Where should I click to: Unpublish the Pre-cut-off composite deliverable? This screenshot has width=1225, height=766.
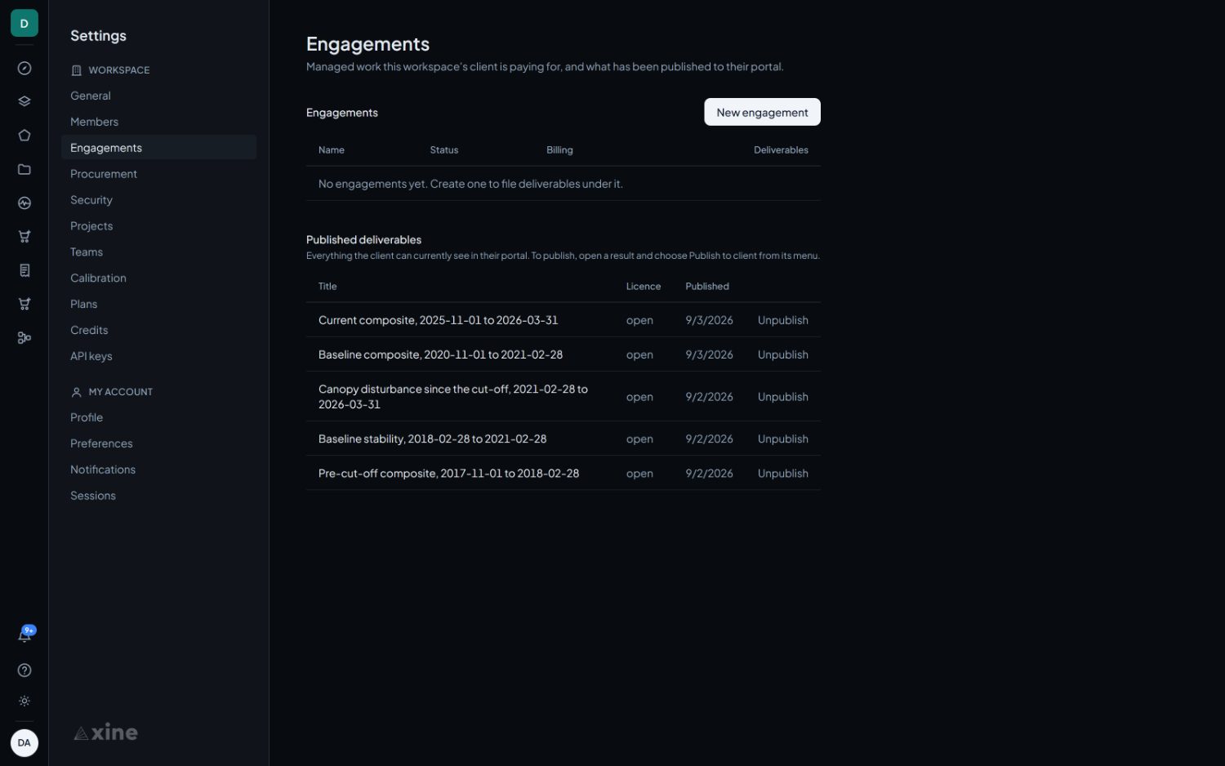pyautogui.click(x=782, y=474)
